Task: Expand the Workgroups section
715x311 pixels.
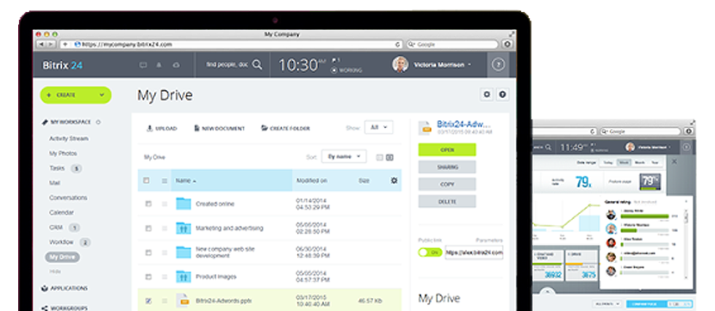Action: [x=65, y=308]
